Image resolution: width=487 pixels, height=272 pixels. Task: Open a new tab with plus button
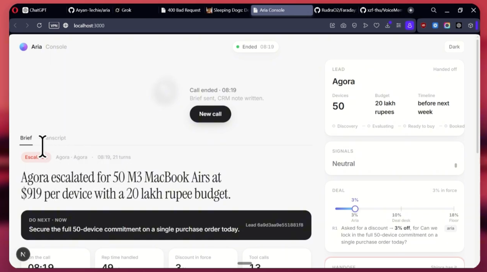tap(411, 10)
